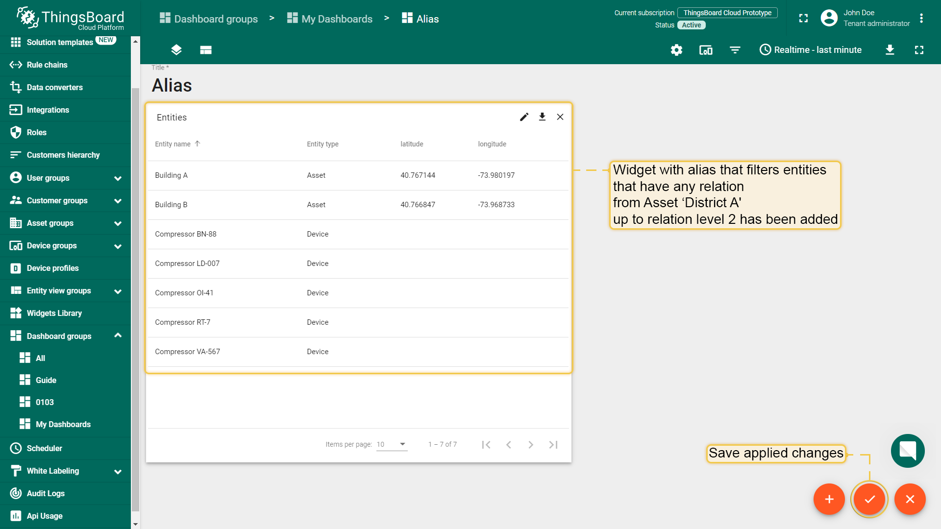Viewport: 941px width, 529px height.
Task: Export the Entities widget via download icon
Action: 542,117
